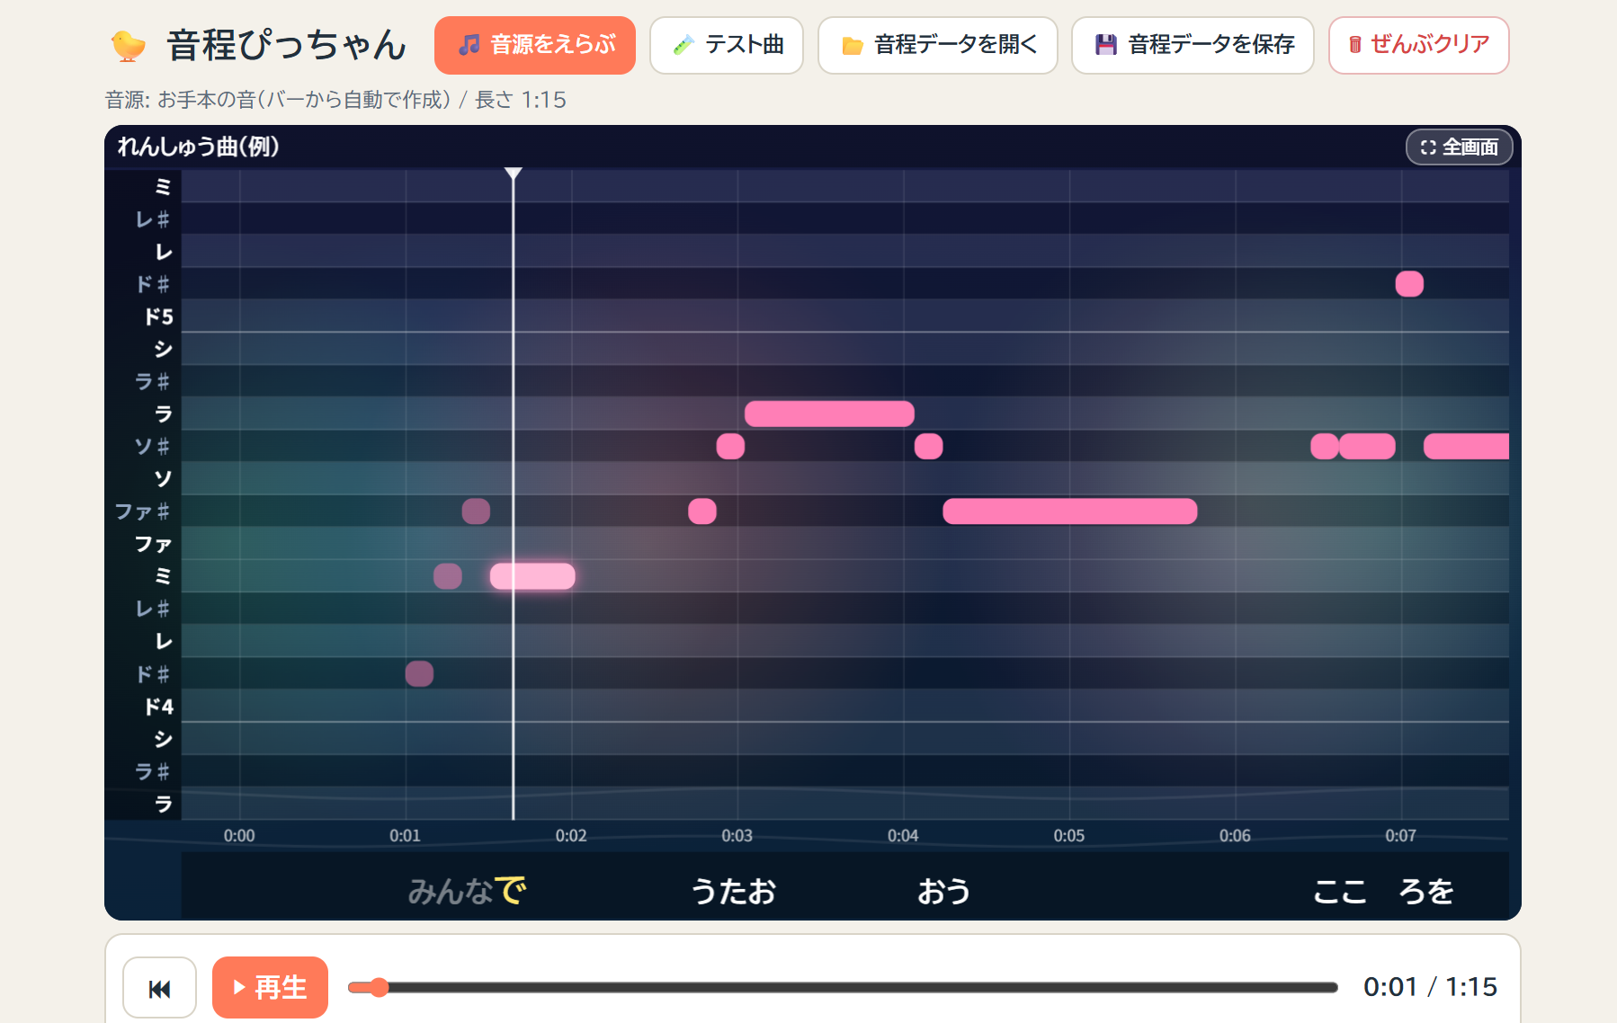Screen dimensions: 1617x1023
Task: Open the 音源をえらぶ audio source picker
Action: tap(535, 45)
